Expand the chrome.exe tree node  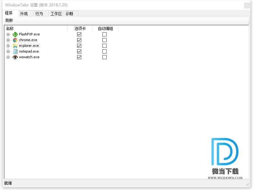(8, 40)
